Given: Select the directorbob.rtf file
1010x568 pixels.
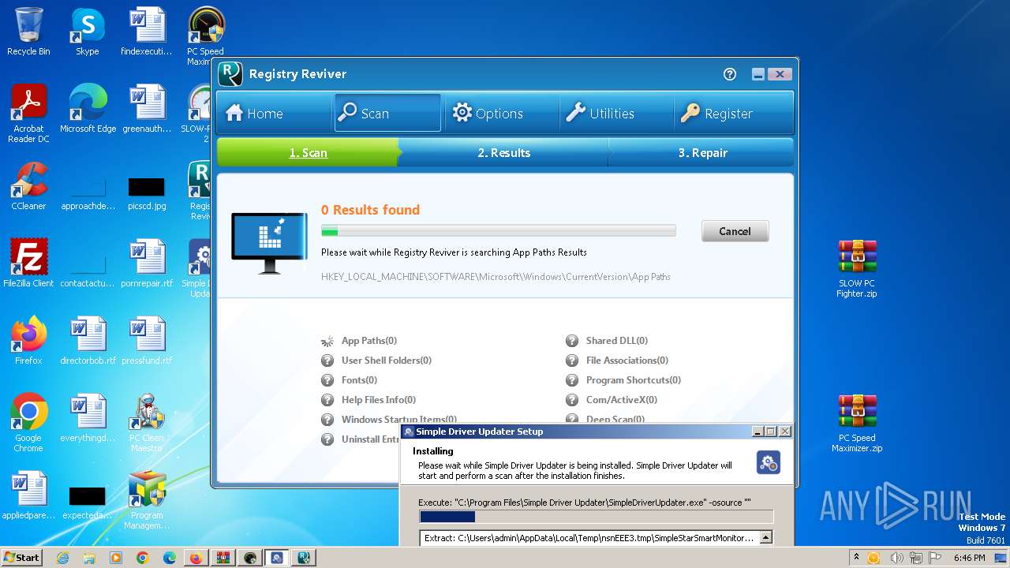Looking at the screenshot, I should coord(88,341).
